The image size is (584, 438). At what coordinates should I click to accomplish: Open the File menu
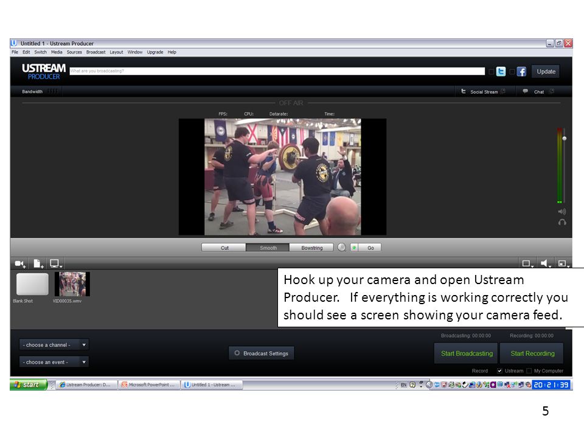click(15, 52)
